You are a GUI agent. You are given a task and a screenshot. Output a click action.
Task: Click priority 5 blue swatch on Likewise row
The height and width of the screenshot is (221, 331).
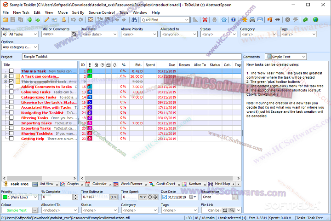click(x=90, y=102)
